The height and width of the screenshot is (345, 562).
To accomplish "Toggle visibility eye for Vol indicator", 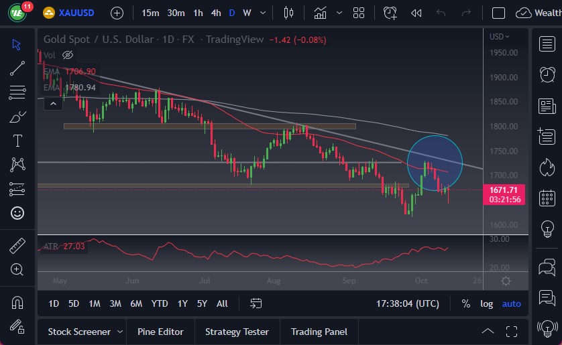I will [67, 55].
